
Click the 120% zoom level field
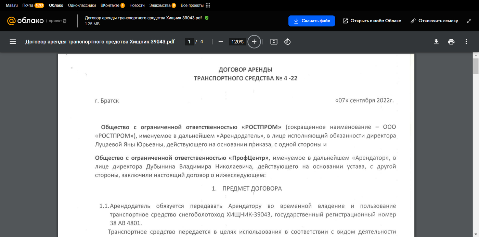click(237, 42)
